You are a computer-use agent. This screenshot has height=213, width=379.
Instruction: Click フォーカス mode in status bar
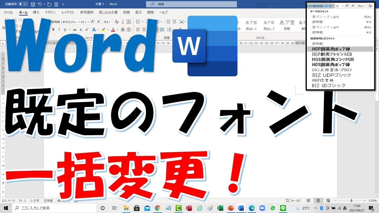293,201
